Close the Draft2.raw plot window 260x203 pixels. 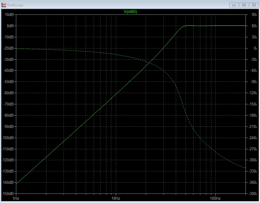(x=254, y=5)
